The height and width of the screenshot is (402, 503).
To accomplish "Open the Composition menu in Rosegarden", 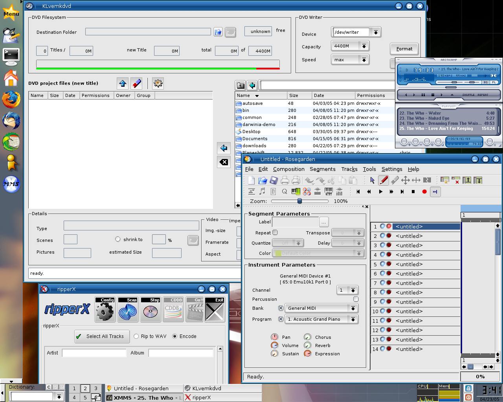I will 289,169.
